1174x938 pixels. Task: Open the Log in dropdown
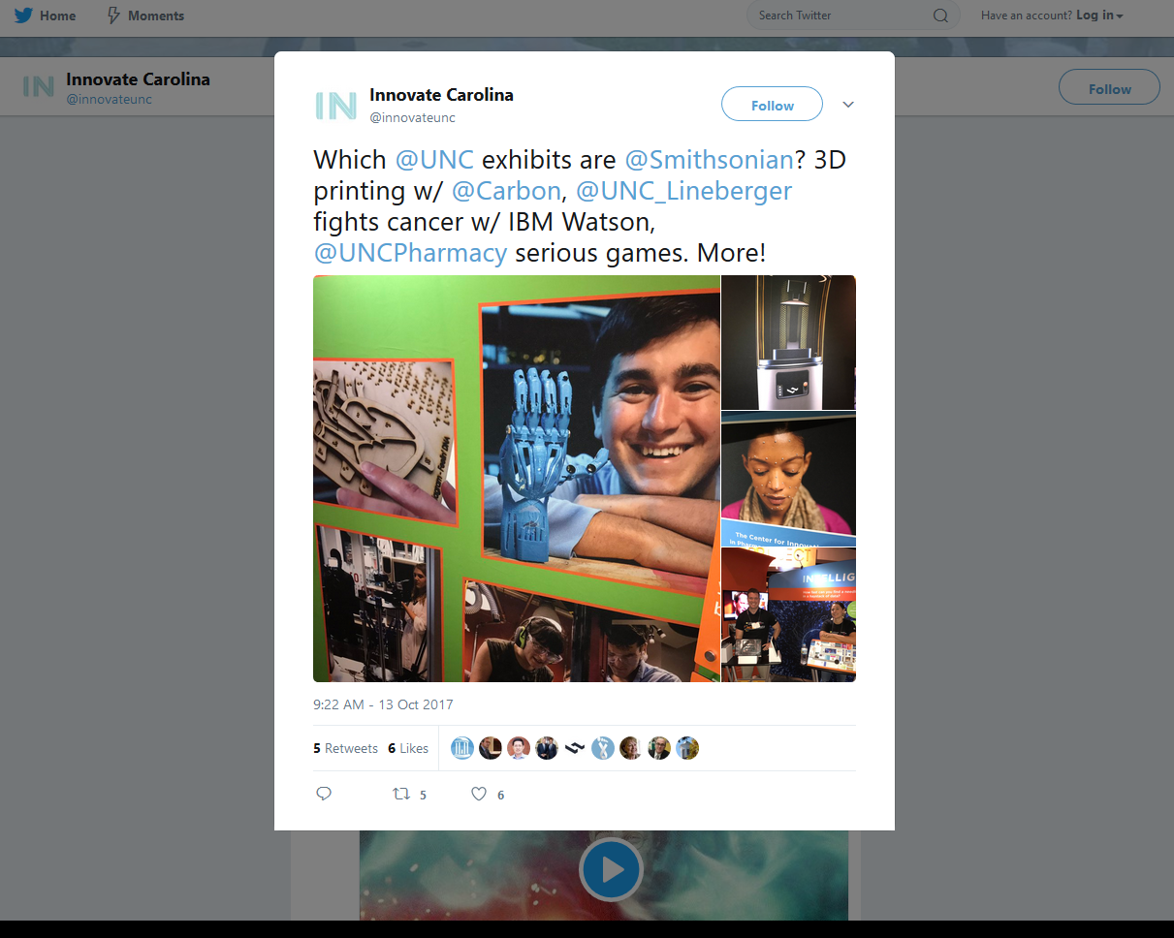pos(1099,16)
